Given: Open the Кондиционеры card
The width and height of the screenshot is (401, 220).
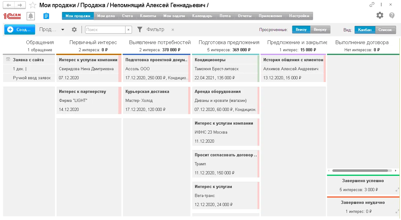Looking at the screenshot, I should tap(226, 69).
